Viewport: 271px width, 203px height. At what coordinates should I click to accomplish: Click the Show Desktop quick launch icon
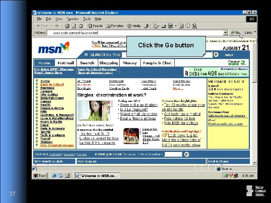67,176
